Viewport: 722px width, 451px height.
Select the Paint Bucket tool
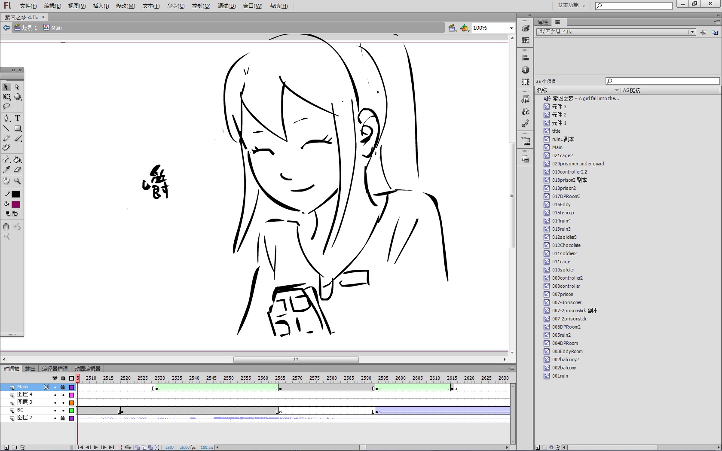tap(18, 160)
